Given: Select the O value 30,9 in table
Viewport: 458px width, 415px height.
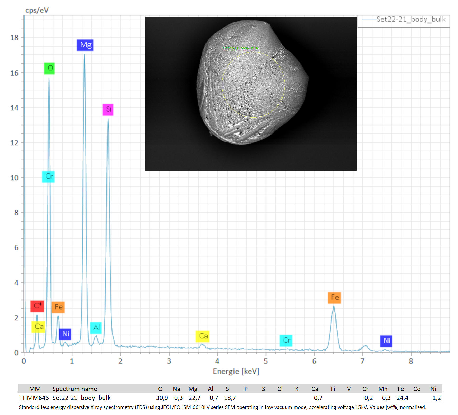Looking at the screenshot, I should [x=162, y=398].
